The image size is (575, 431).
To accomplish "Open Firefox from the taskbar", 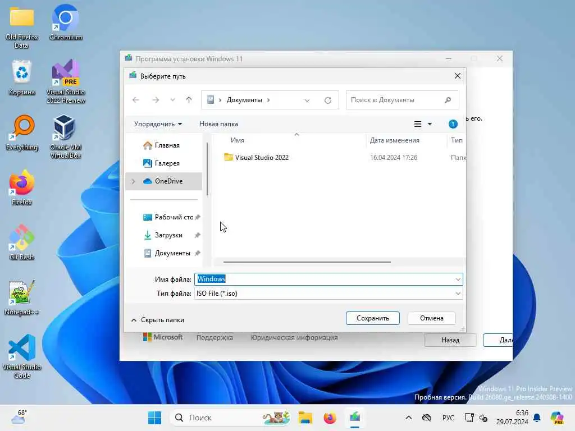I will [330, 418].
